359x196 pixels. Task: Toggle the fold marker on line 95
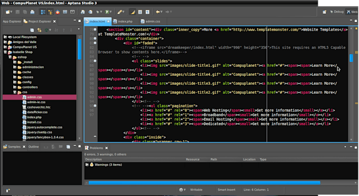pos(95,106)
